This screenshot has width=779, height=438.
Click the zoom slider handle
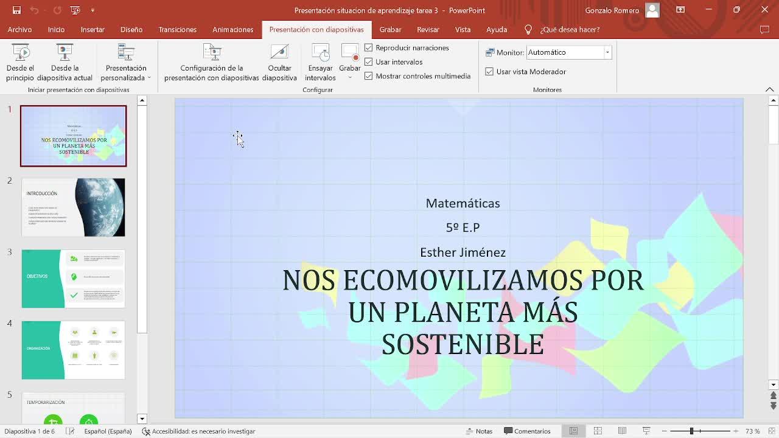coord(691,431)
